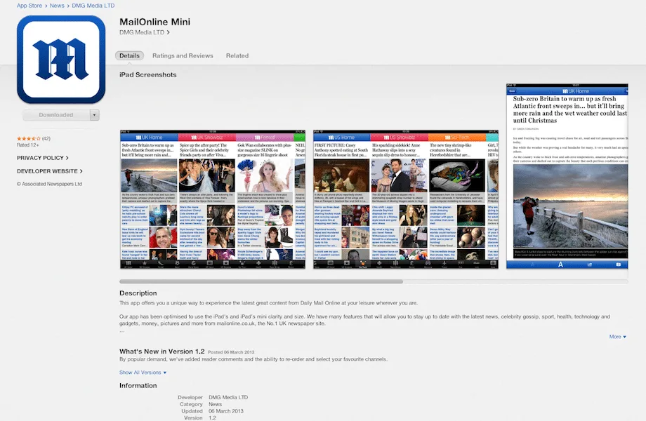Expand the Show All Versions list
The height and width of the screenshot is (421, 646).
point(143,373)
